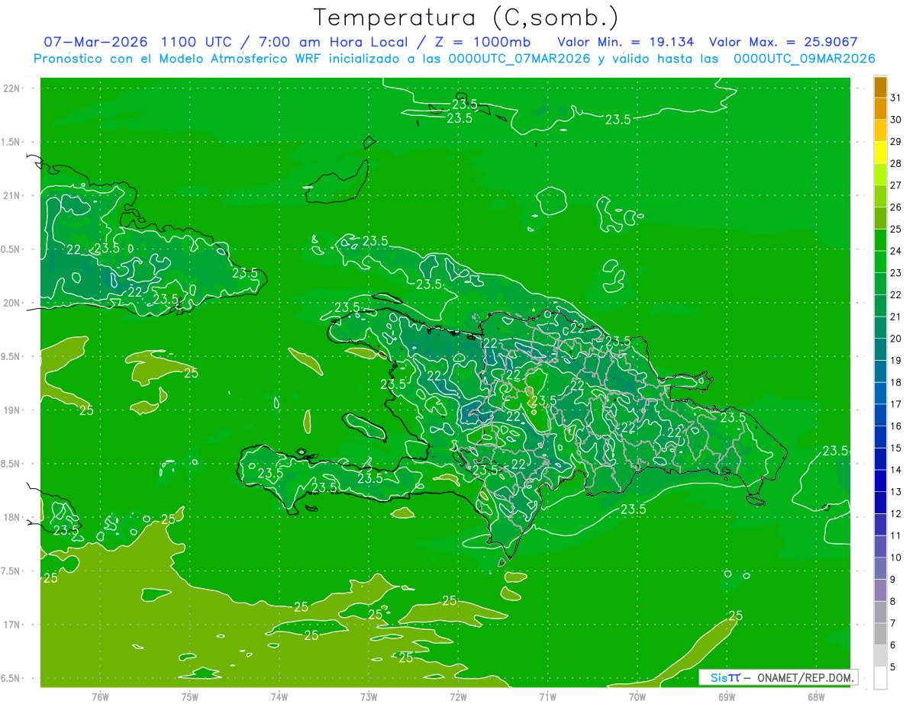The height and width of the screenshot is (707, 916).
Task: Click the 21N latitude axis label
Action: click(13, 195)
